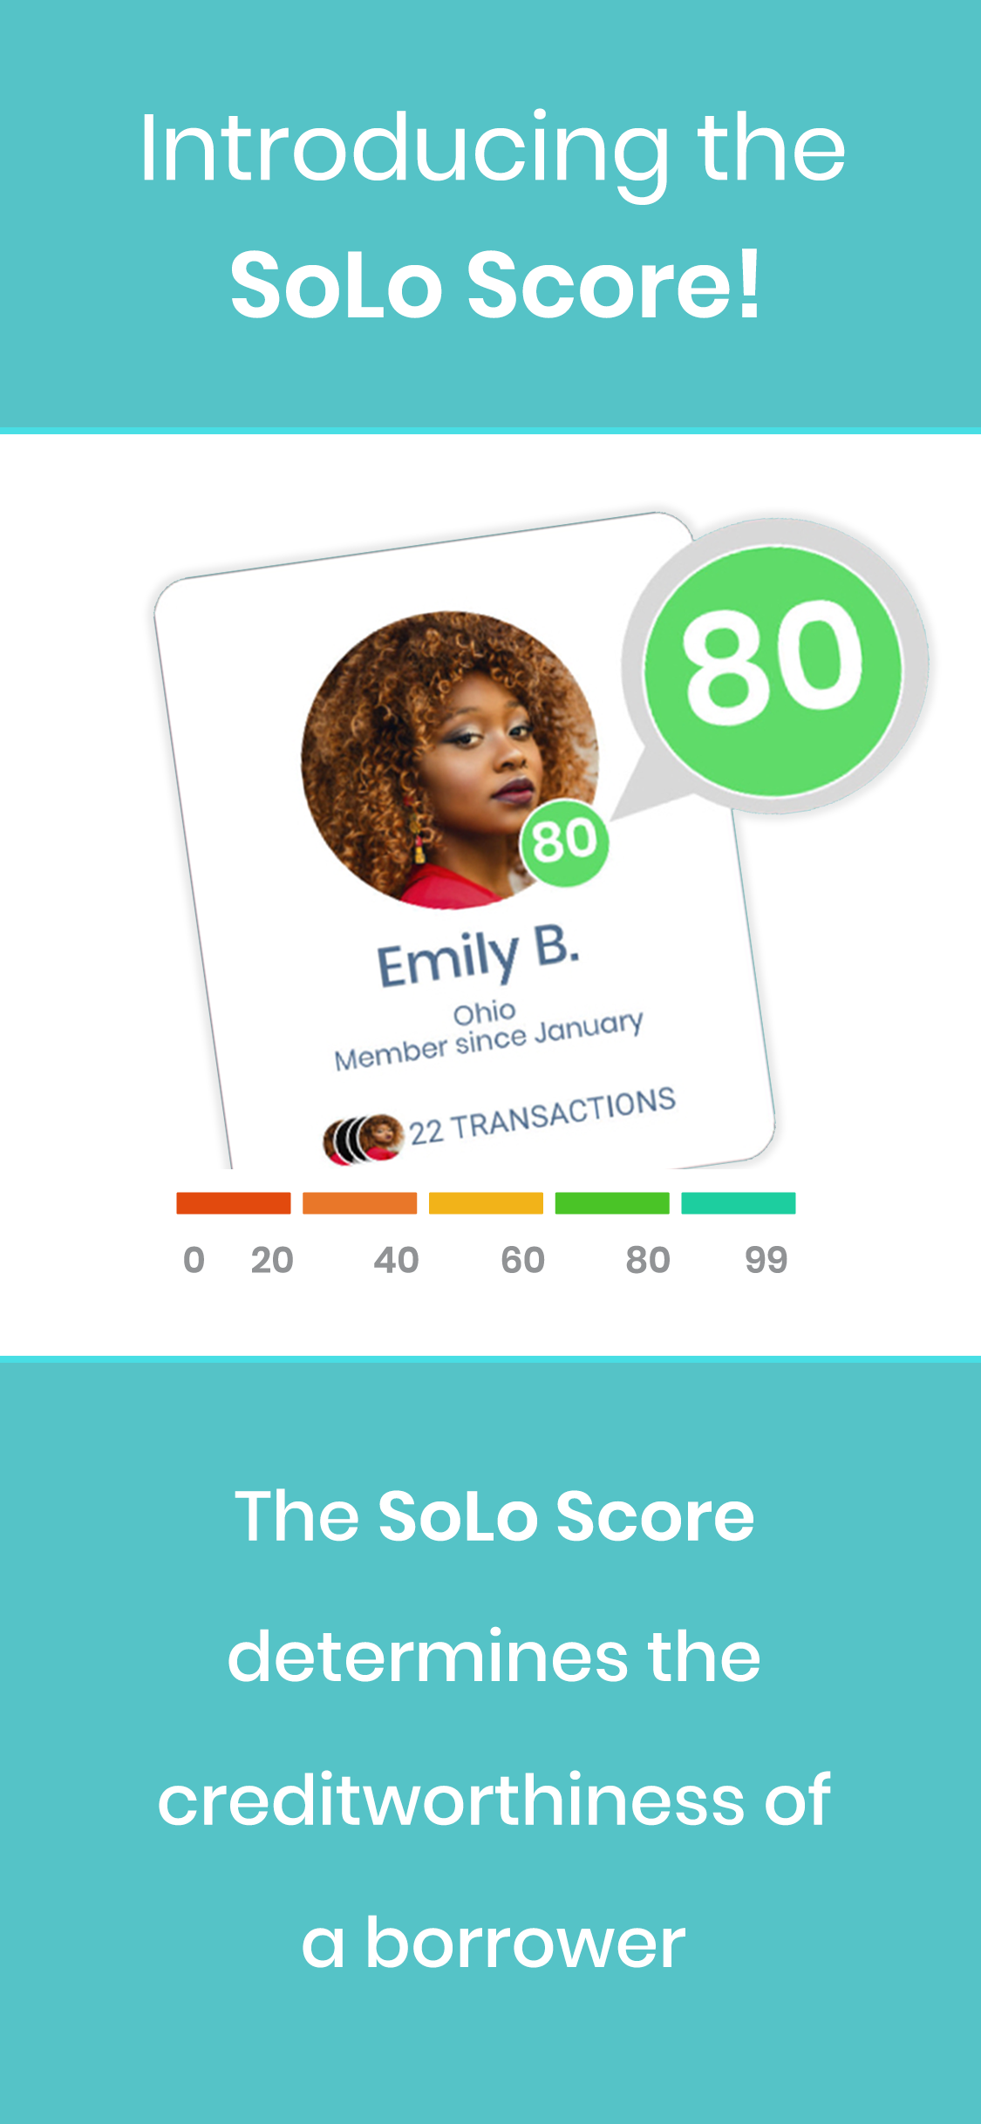This screenshot has height=2124, width=981.
Task: Click the teal score range segment
Action: (739, 1203)
